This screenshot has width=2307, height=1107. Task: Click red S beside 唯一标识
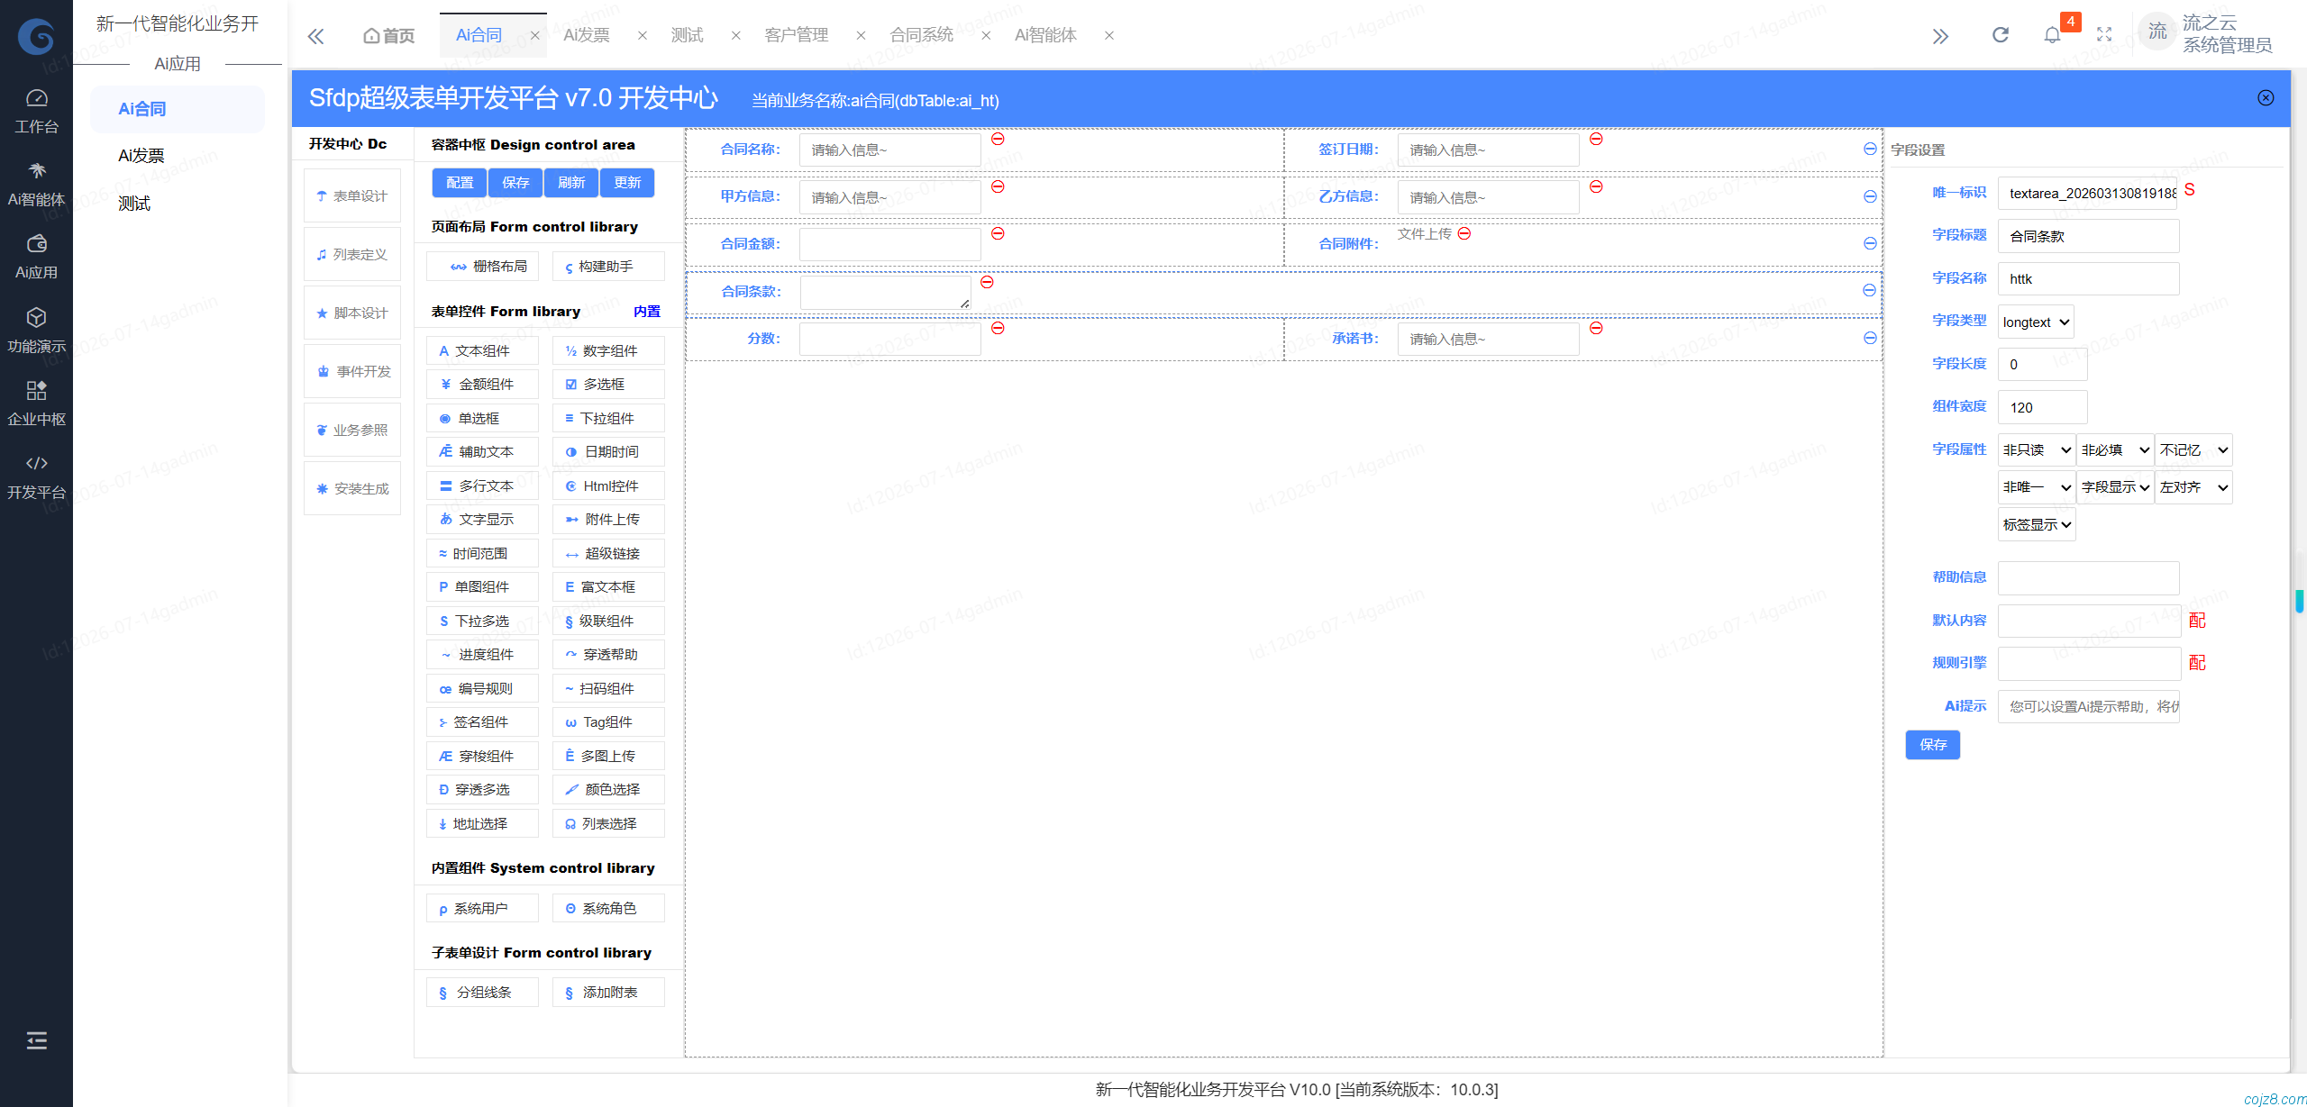tap(2190, 190)
